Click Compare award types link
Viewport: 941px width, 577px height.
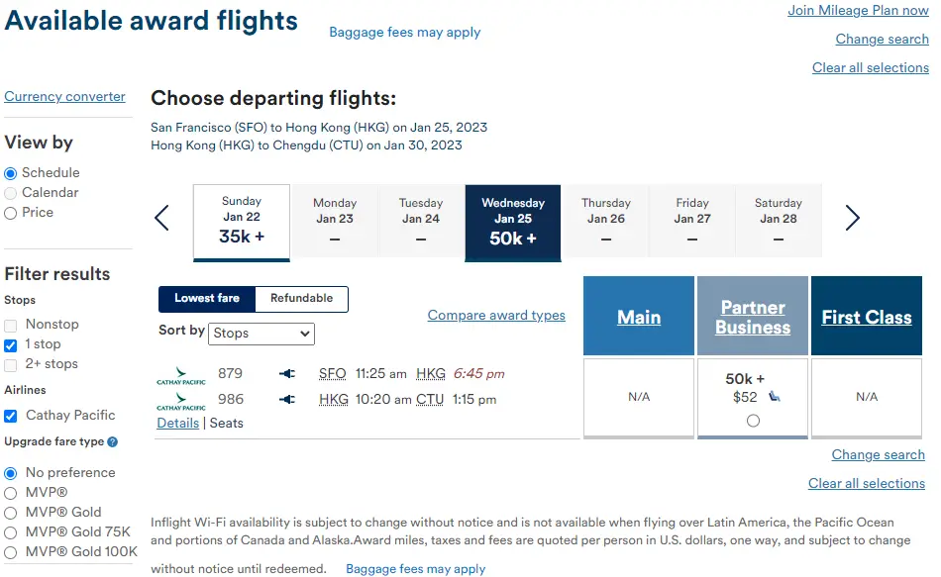[496, 316]
